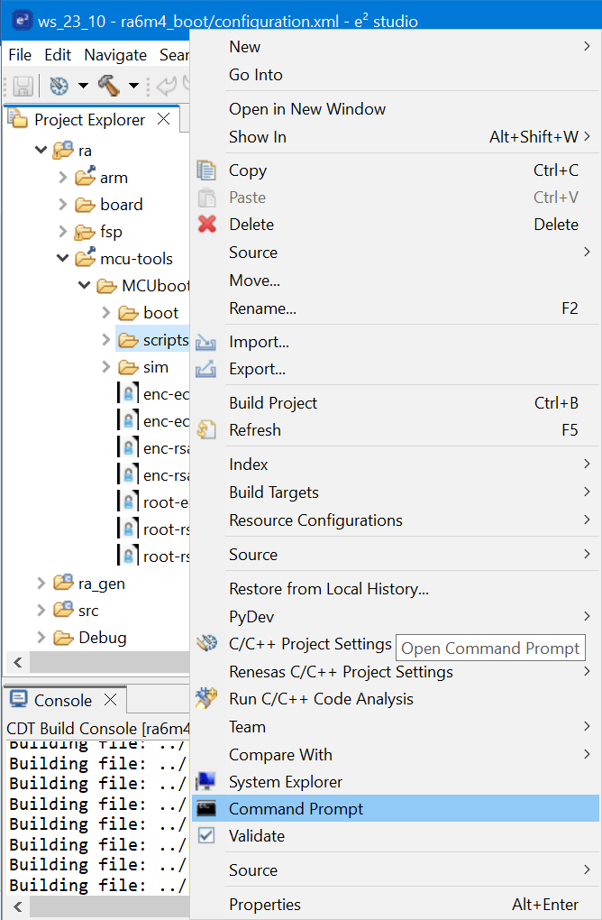The height and width of the screenshot is (920, 602).
Task: Open the PyDev submenu
Action: pos(396,617)
